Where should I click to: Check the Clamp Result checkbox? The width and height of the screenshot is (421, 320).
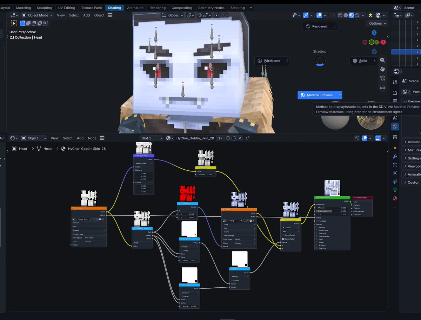[283, 235]
